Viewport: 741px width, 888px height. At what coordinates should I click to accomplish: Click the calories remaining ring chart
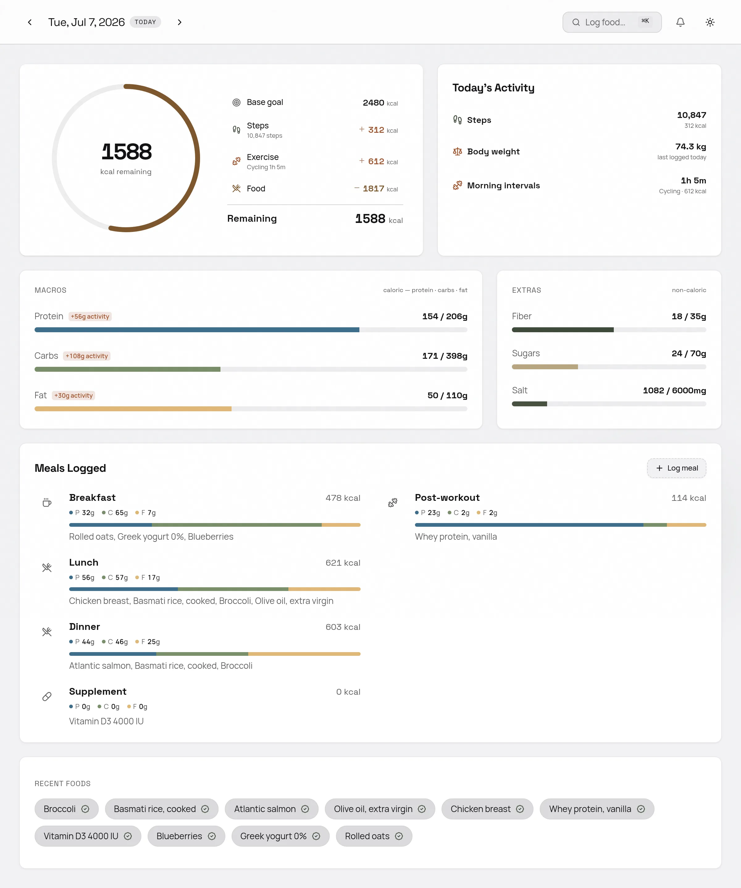click(x=126, y=158)
